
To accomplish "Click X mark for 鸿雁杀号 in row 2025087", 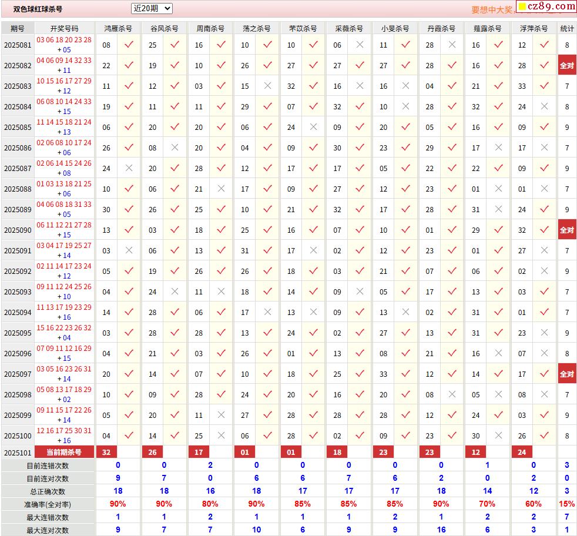I will point(129,168).
